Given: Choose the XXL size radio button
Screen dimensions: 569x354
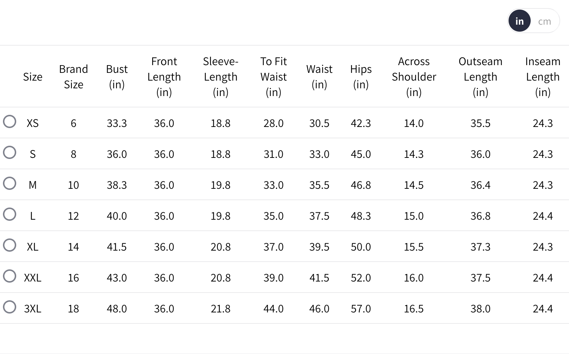Looking at the screenshot, I should 10,276.
